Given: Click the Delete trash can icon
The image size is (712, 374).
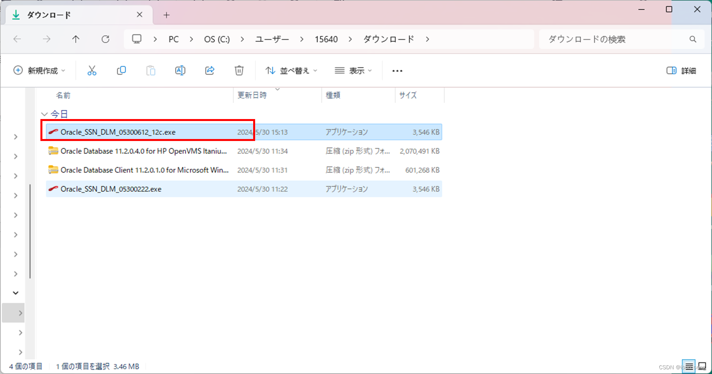Looking at the screenshot, I should (239, 70).
